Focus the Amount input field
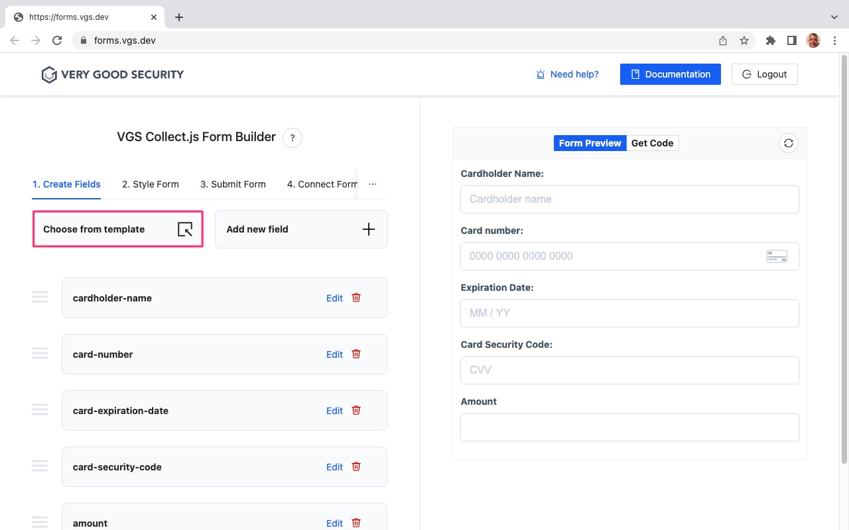 [629, 427]
